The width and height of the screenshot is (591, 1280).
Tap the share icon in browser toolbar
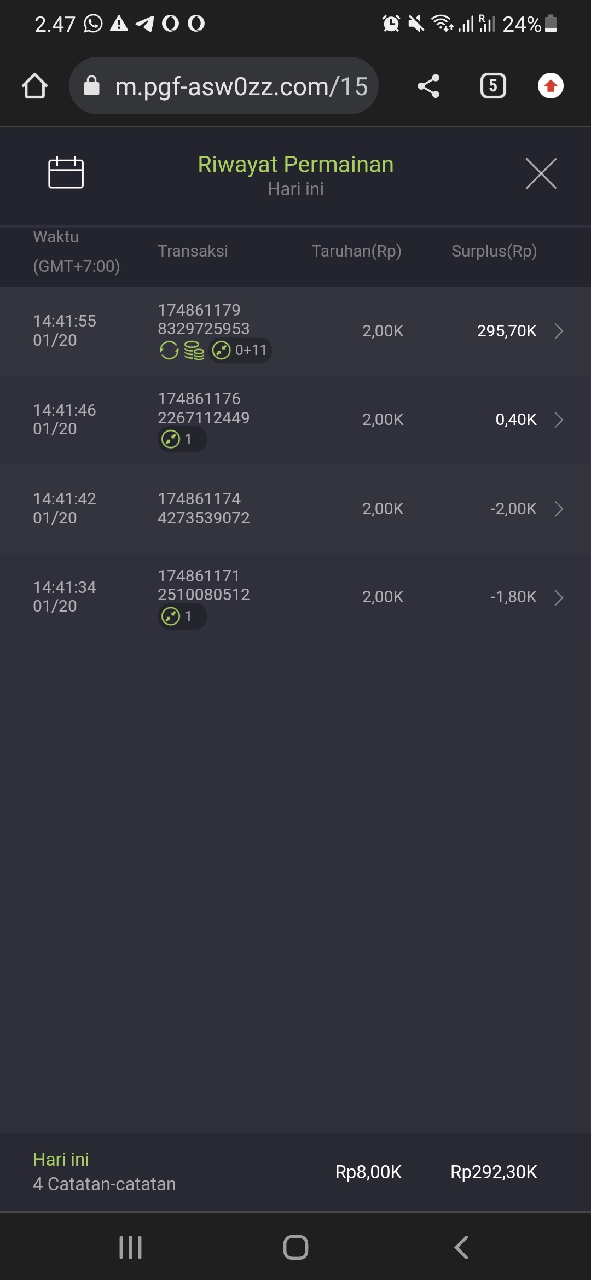[428, 86]
